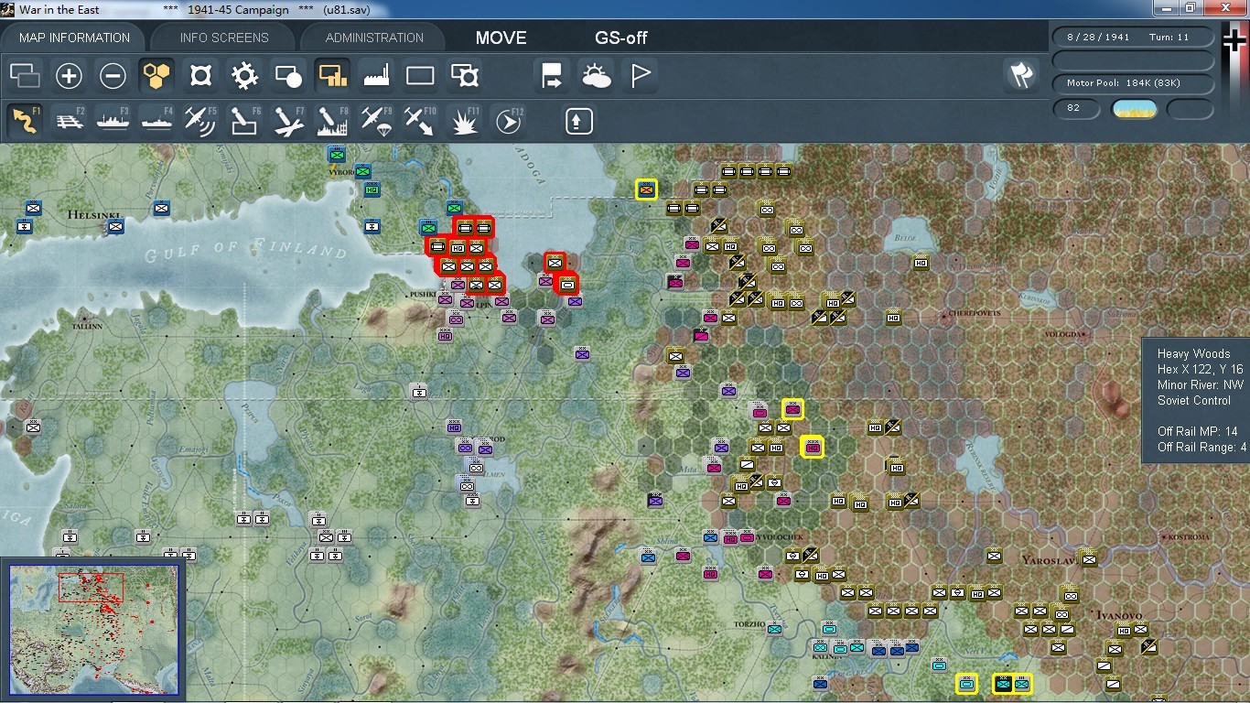Screen dimensions: 1250x703
Task: Toggle the rectangle-with-circle overlay icon
Action: point(288,75)
